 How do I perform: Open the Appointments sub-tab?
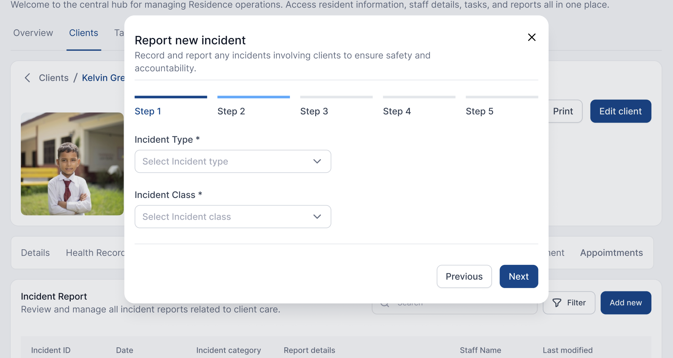pyautogui.click(x=611, y=253)
